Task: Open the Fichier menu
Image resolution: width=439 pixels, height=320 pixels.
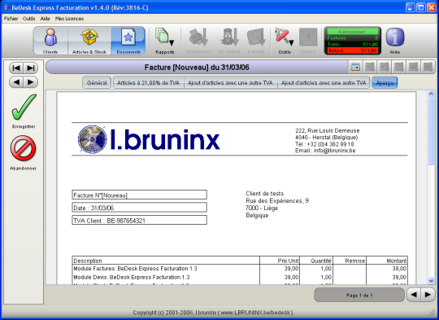Action: coord(11,19)
